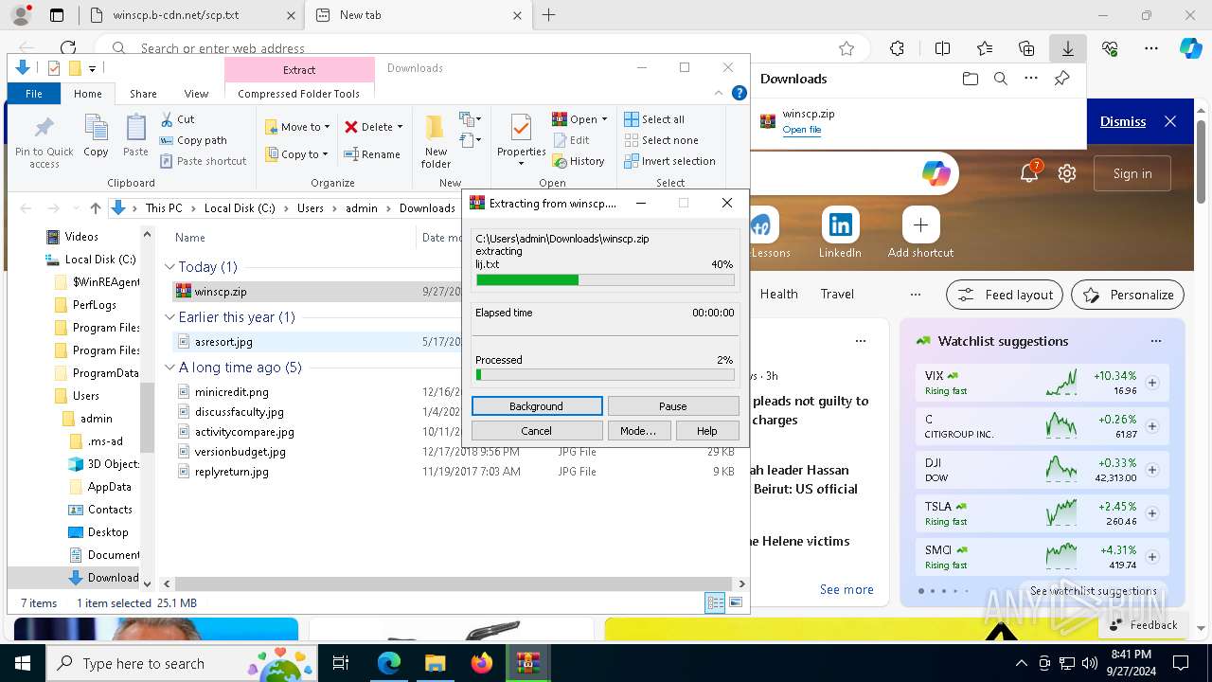Click the Paste ribbon icon
The height and width of the screenshot is (682, 1212).
135,135
